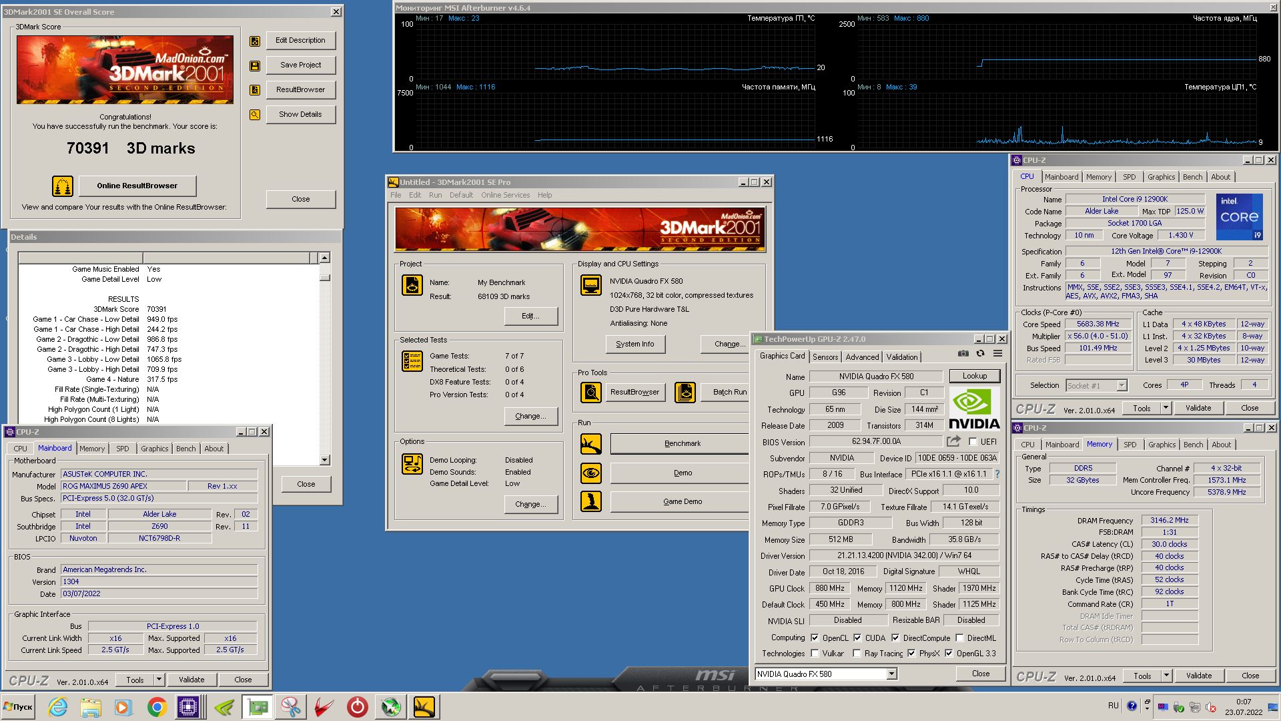1281x721 pixels.
Task: Expand Tools dropdown arrow in CPU-Z Memory window
Action: 1166,676
